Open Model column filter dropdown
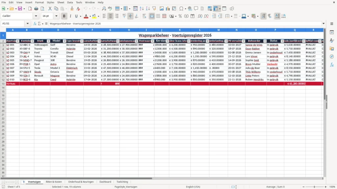 [64, 41]
